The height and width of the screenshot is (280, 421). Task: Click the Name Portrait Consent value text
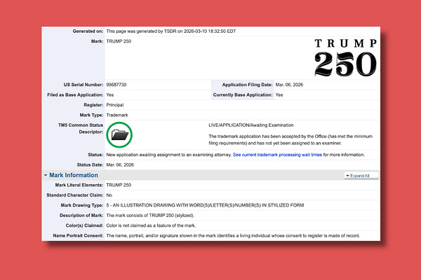[233, 236]
